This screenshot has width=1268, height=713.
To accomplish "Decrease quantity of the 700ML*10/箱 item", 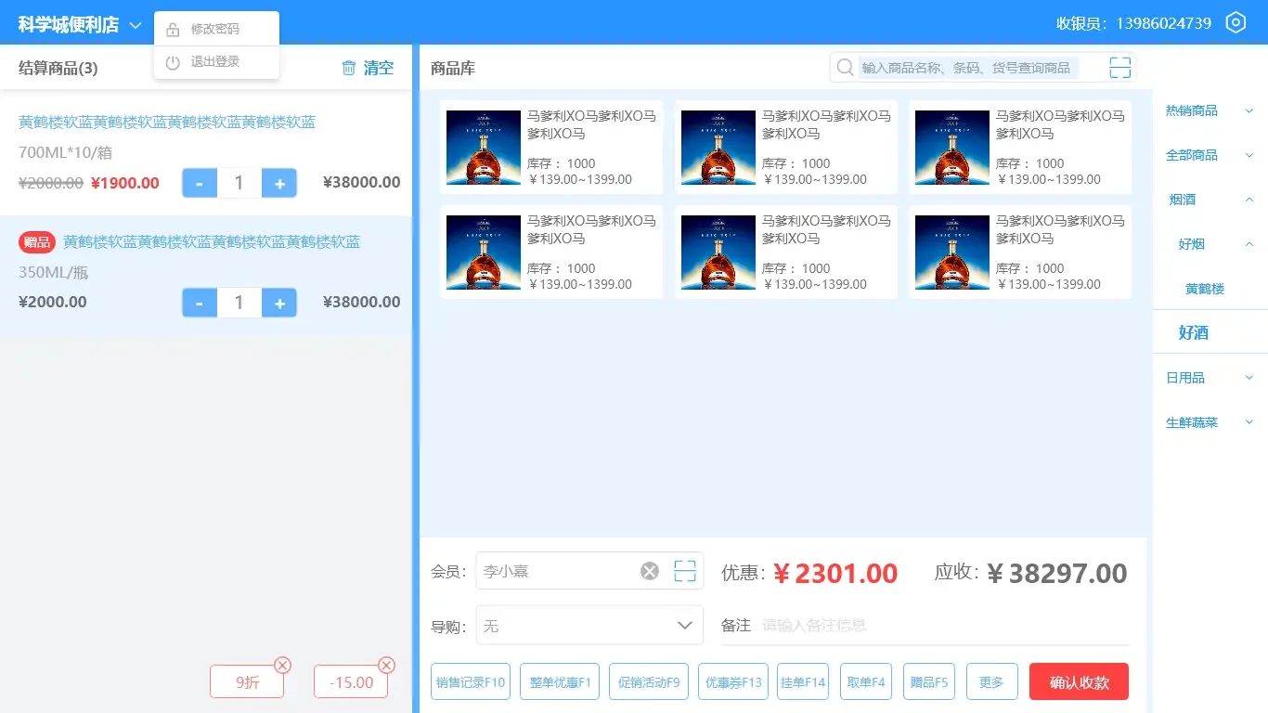I will tap(200, 183).
